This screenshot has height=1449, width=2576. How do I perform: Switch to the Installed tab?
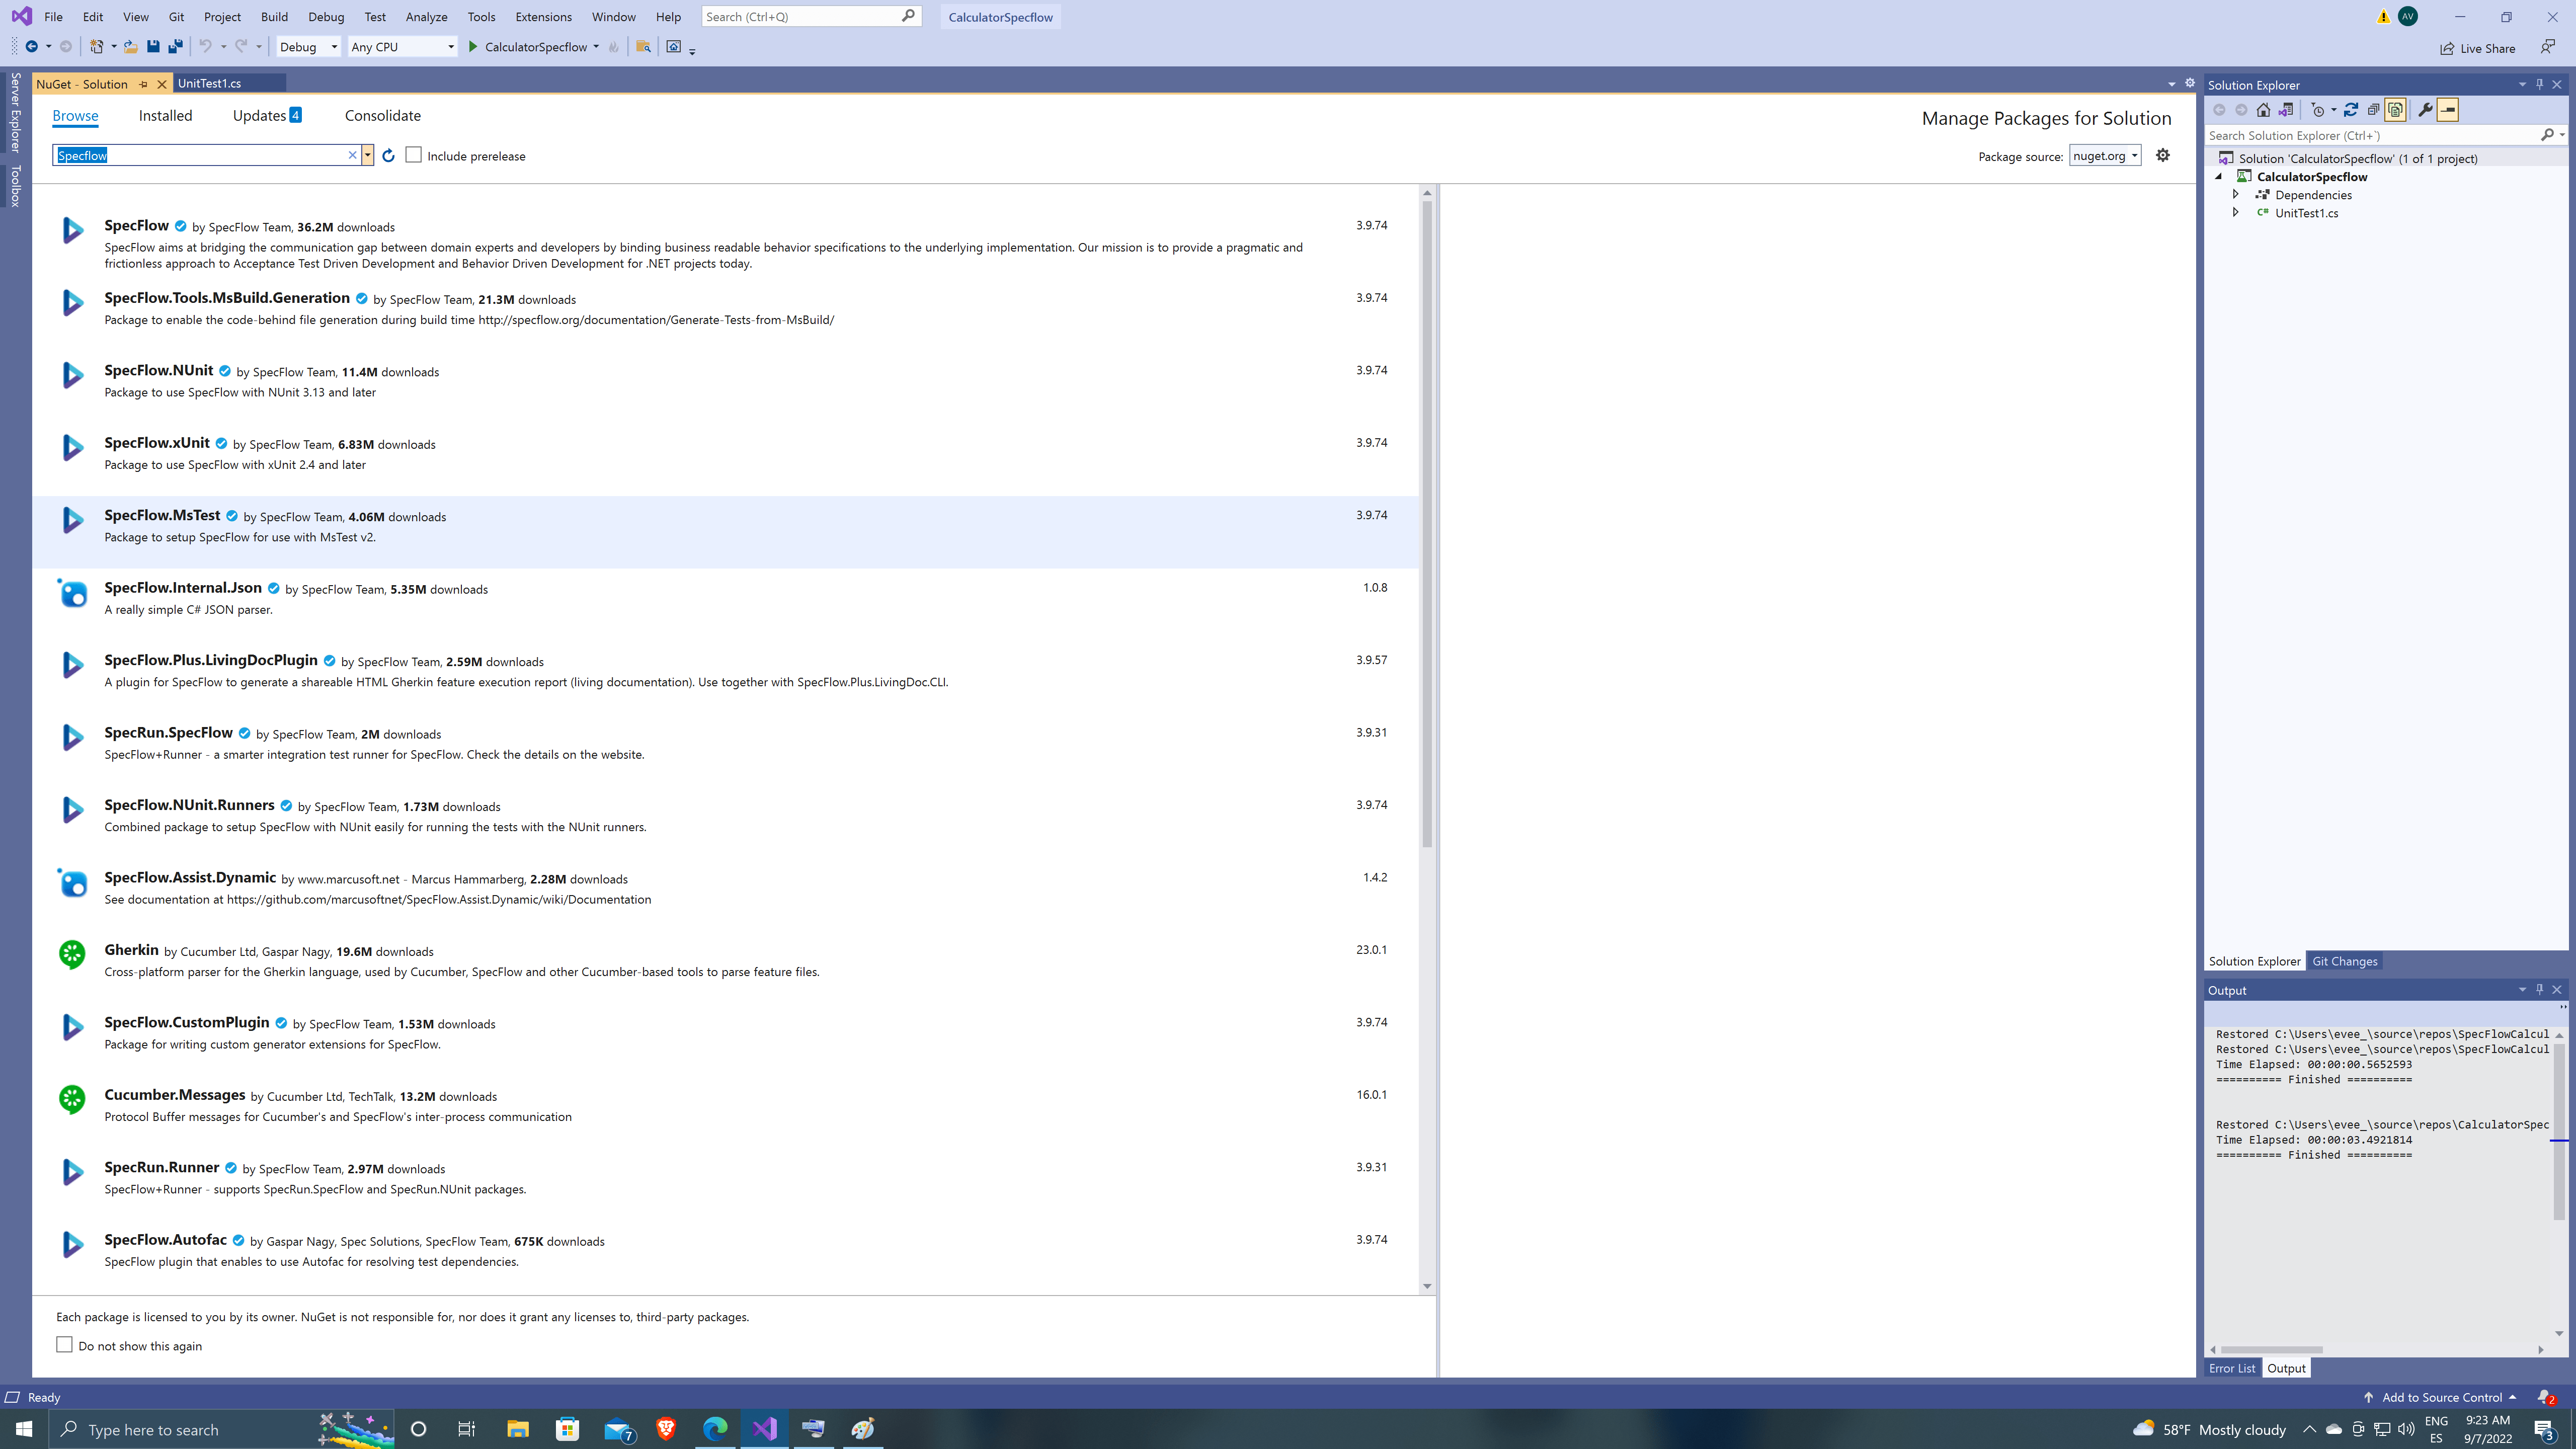[165, 116]
